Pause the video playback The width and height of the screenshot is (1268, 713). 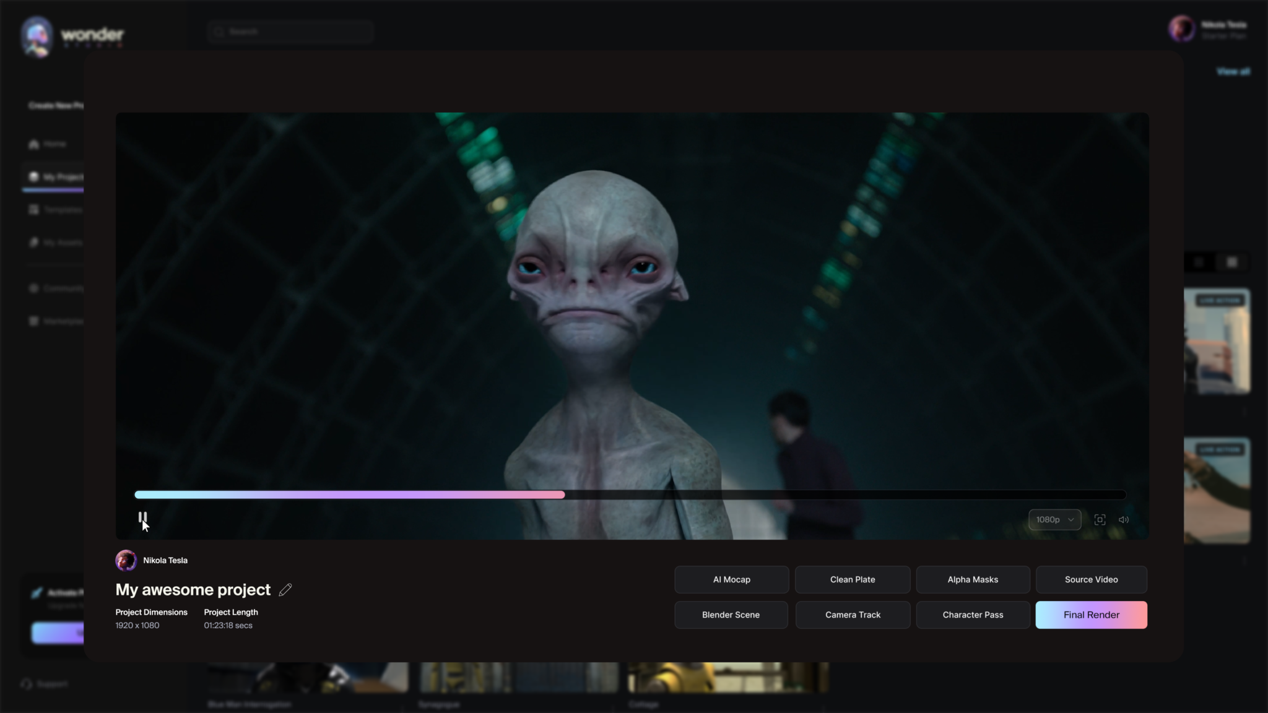click(142, 517)
